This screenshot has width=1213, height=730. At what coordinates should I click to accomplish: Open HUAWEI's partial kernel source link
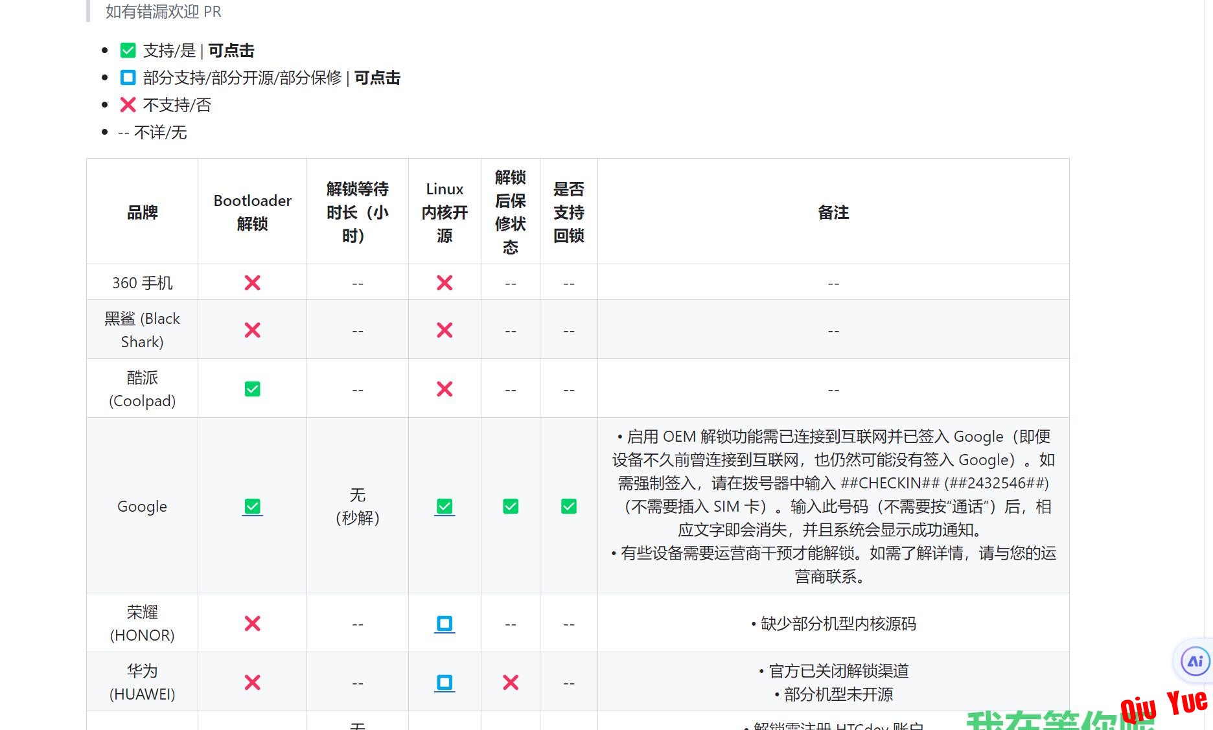(x=445, y=683)
